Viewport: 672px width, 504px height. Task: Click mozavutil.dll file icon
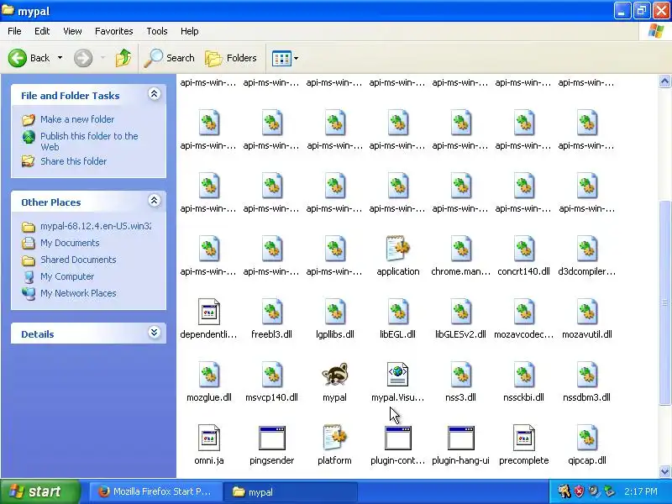tap(586, 312)
